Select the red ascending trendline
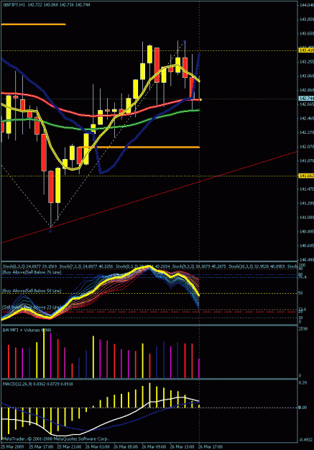Viewport: 314px width, 450px height. pos(149,197)
